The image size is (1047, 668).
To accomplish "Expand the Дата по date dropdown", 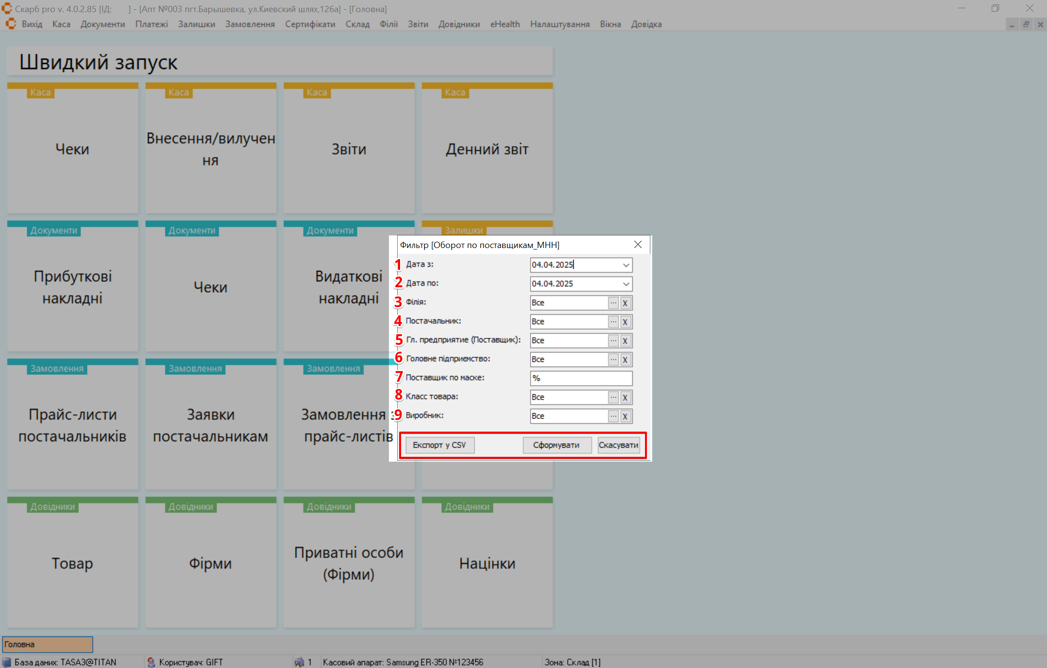I will click(626, 284).
